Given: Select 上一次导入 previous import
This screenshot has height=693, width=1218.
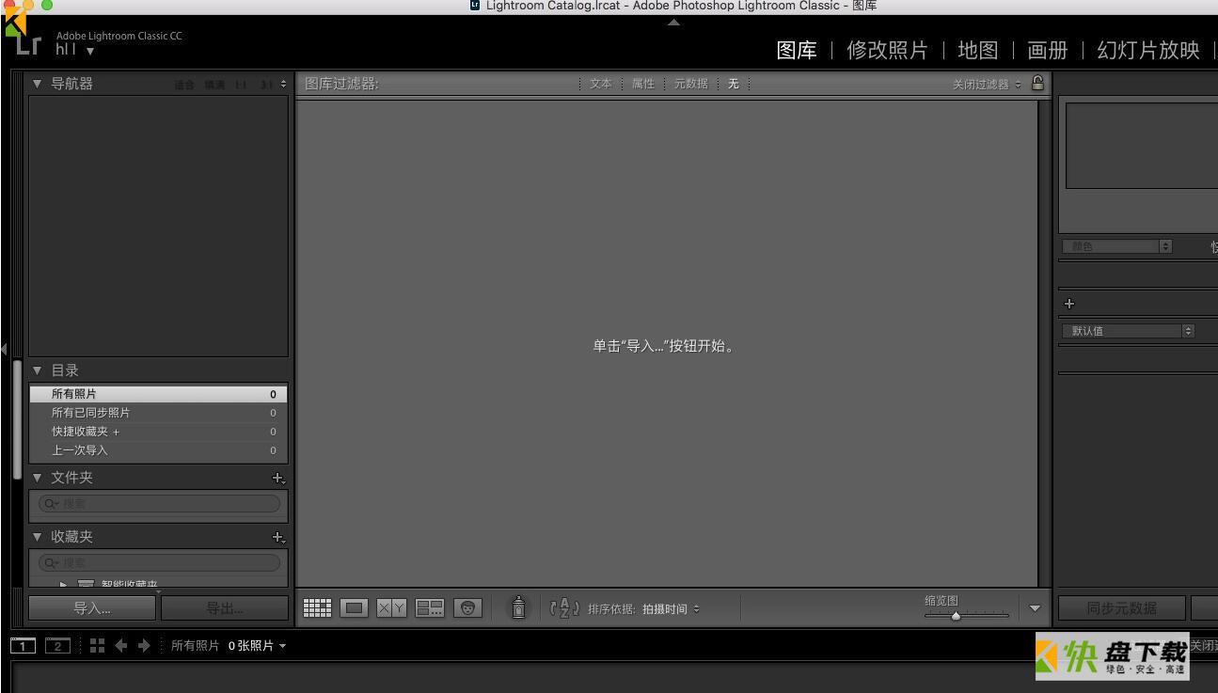Looking at the screenshot, I should coord(158,450).
